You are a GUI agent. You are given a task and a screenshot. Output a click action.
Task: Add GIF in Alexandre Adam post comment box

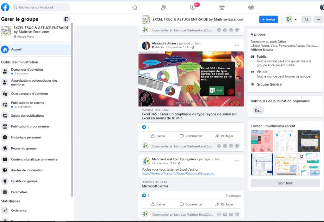click(x=231, y=146)
